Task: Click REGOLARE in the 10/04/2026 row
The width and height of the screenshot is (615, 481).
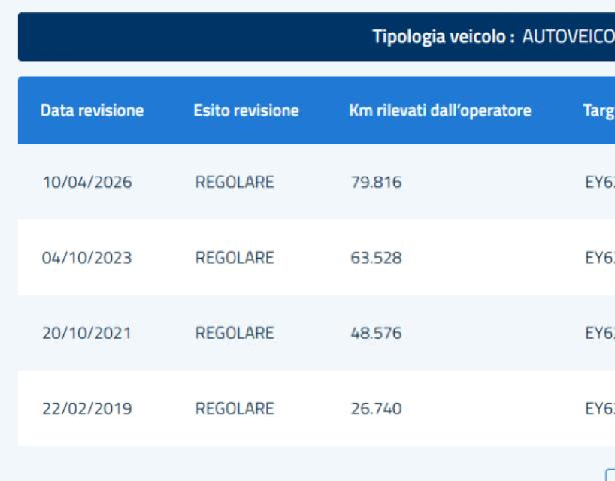Action: pyautogui.click(x=235, y=182)
